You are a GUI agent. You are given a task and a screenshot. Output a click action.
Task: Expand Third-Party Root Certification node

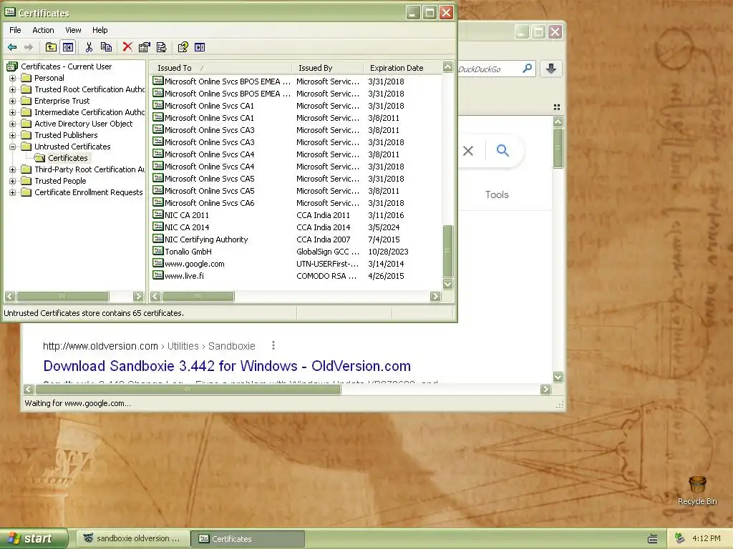pyautogui.click(x=13, y=169)
